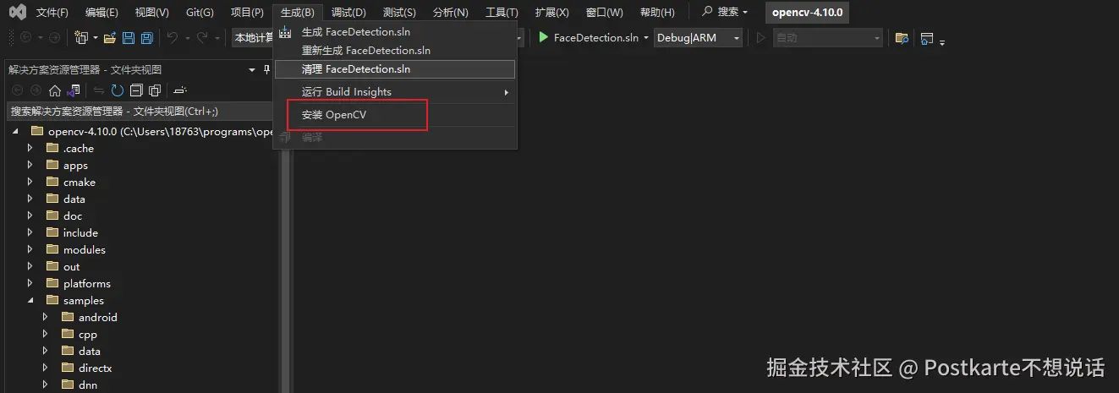The height and width of the screenshot is (393, 1119).
Task: Open the Redo history dropdown arrow
Action: coord(217,38)
